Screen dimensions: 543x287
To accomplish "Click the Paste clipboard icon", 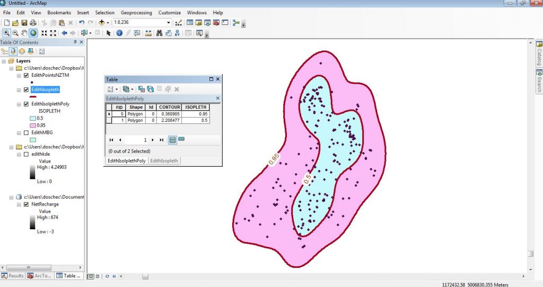I will (x=62, y=22).
